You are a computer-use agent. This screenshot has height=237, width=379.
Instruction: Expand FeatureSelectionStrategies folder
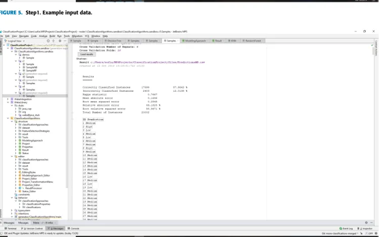16,131
